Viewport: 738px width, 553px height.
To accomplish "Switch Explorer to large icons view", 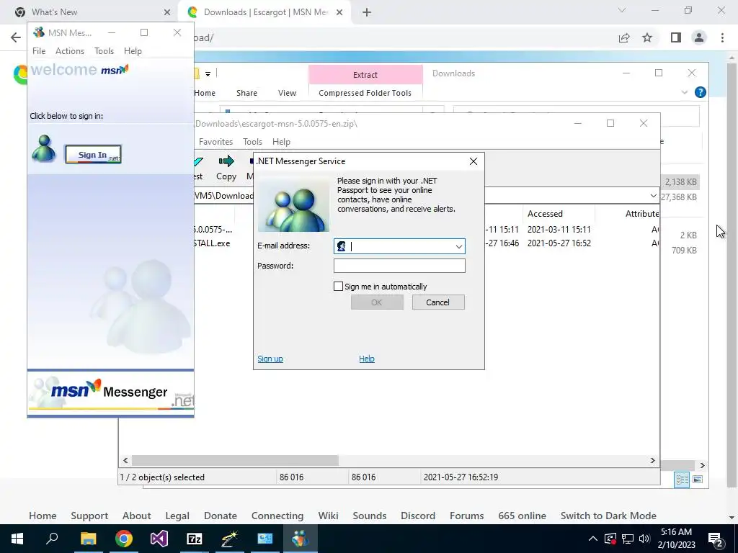I will (x=698, y=479).
